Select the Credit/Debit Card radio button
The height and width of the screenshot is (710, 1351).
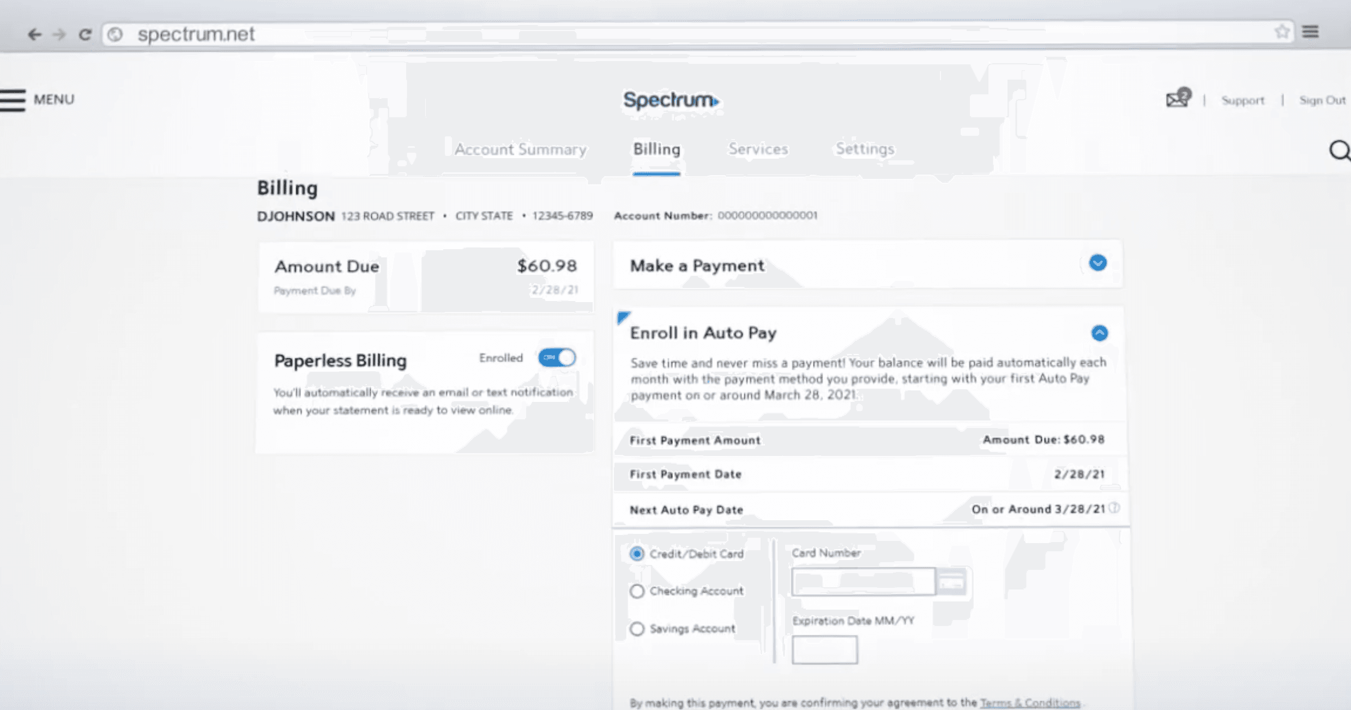tap(637, 554)
